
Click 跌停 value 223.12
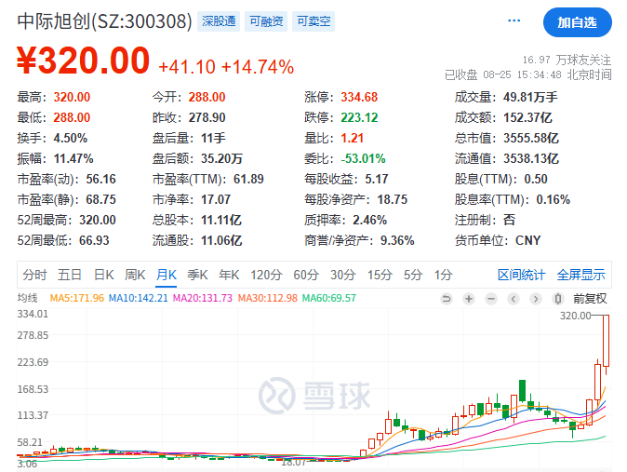click(359, 117)
